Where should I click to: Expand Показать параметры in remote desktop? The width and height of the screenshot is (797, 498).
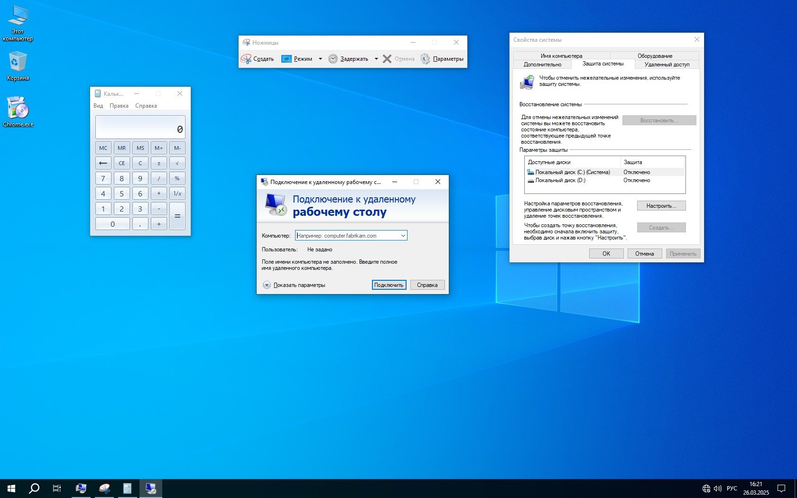267,285
